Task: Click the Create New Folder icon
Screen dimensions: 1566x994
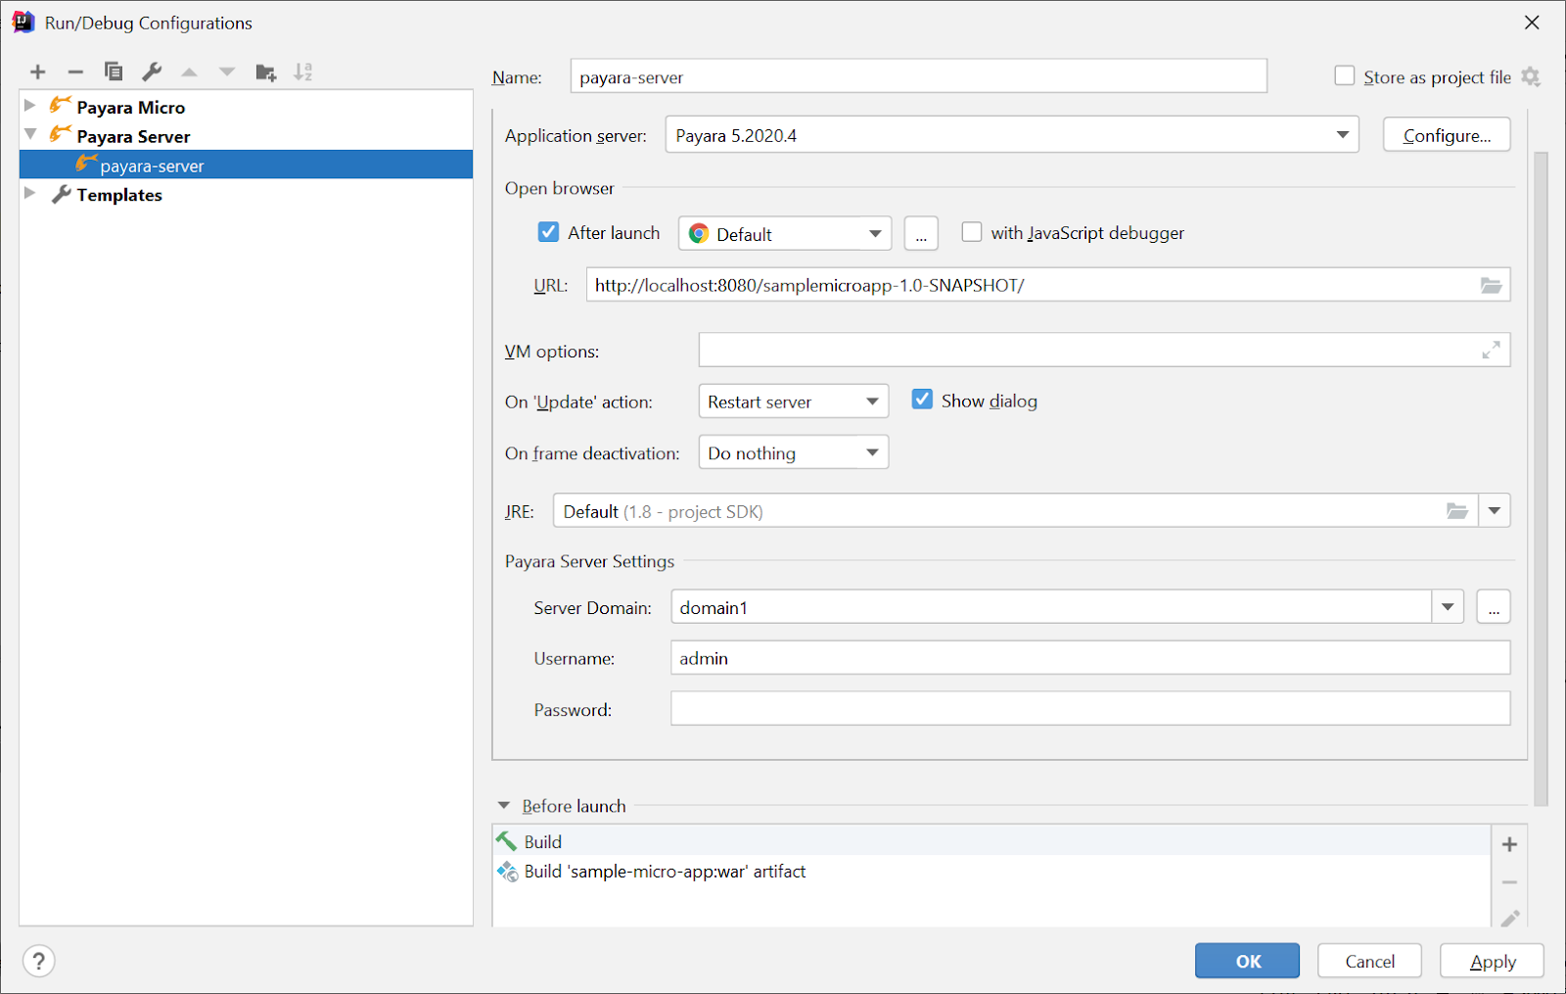Action: (265, 72)
